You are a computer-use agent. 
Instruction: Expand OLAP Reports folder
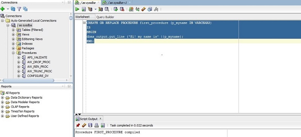2,107
